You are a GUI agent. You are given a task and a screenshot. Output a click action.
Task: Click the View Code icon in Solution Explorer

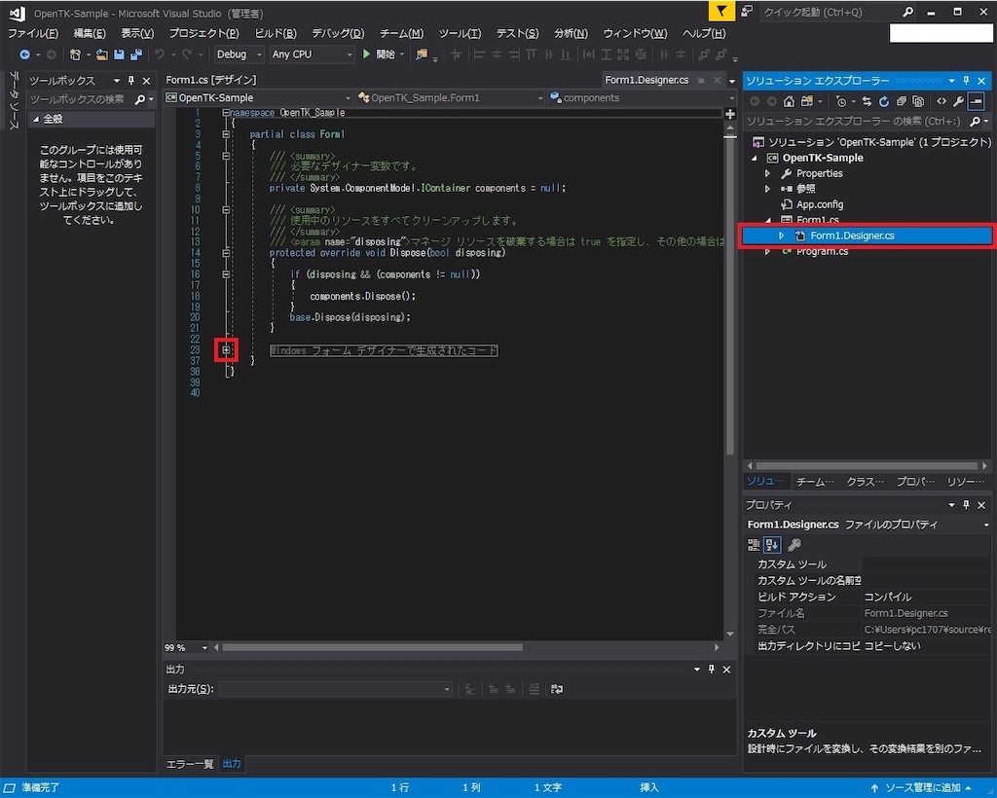(942, 101)
